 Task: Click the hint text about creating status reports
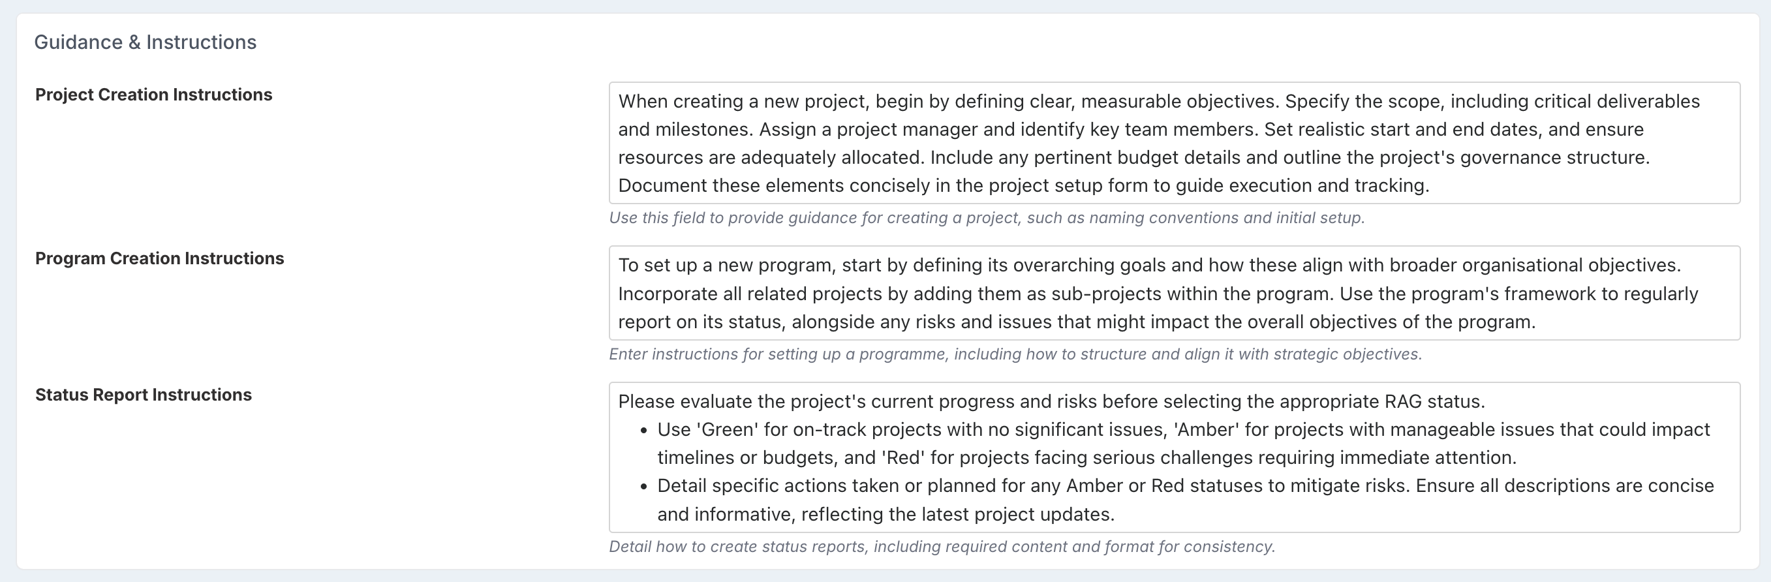[x=942, y=547]
